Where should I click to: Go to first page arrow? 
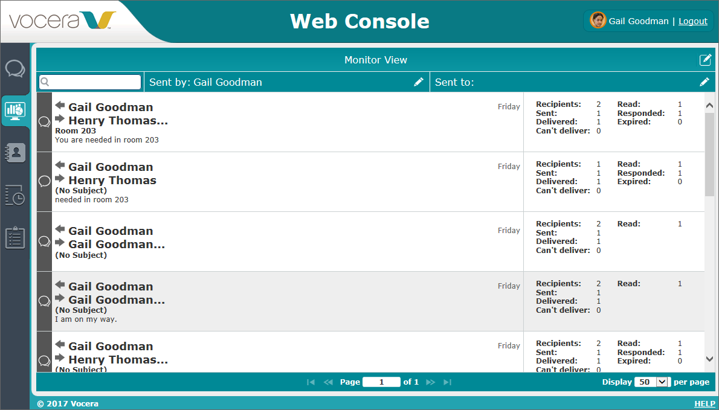coord(311,382)
